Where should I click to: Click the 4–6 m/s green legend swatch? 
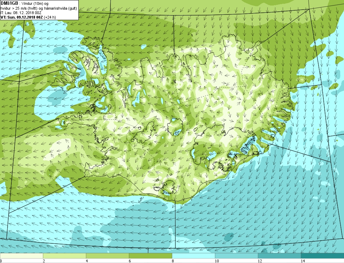[x=107, y=256]
